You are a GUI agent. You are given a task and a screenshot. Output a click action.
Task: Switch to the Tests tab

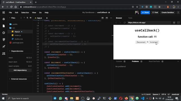(130, 18)
